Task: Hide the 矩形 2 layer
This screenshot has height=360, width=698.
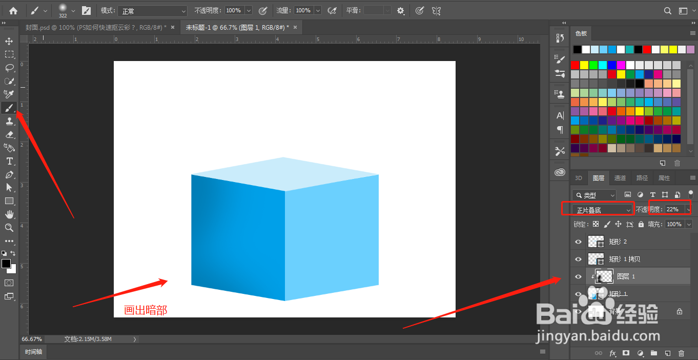Action: [x=579, y=242]
